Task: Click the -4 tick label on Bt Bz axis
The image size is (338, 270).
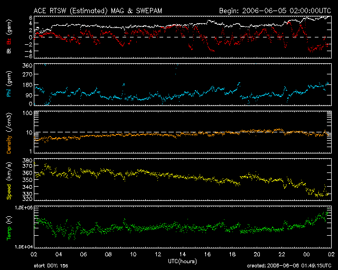Action: pos(29,51)
